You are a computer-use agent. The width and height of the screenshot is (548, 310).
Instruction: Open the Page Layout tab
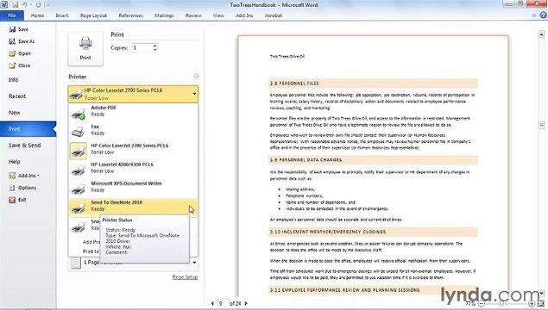93,15
